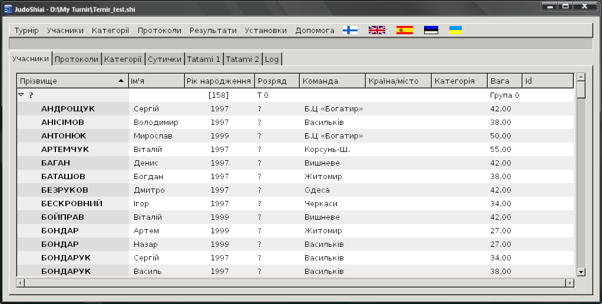
Task: Click the JudoShiai application icon in title bar
Action: (x=8, y=6)
